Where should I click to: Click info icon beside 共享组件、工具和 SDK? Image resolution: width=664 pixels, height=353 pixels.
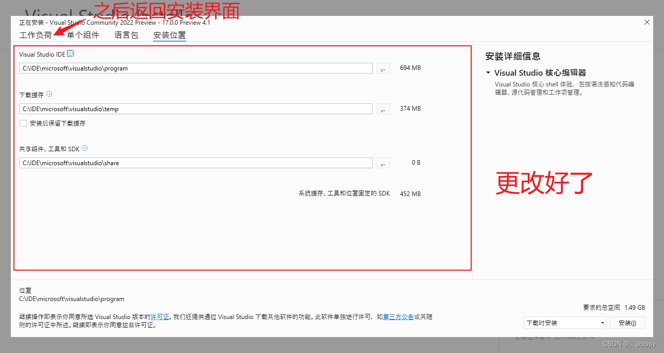(x=85, y=148)
